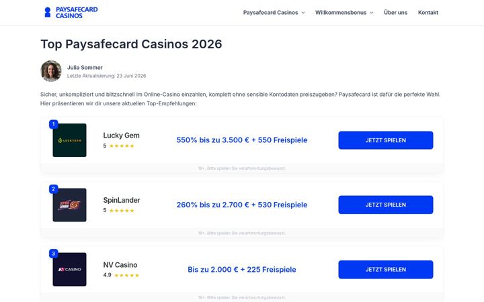The width and height of the screenshot is (484, 302).
Task: Open the NV Casino logo tile
Action: tap(69, 269)
